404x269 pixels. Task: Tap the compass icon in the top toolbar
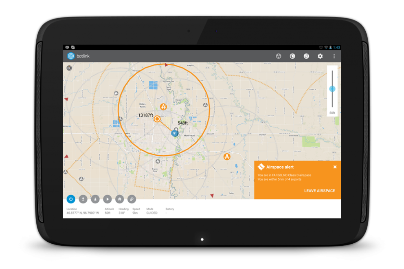306,56
